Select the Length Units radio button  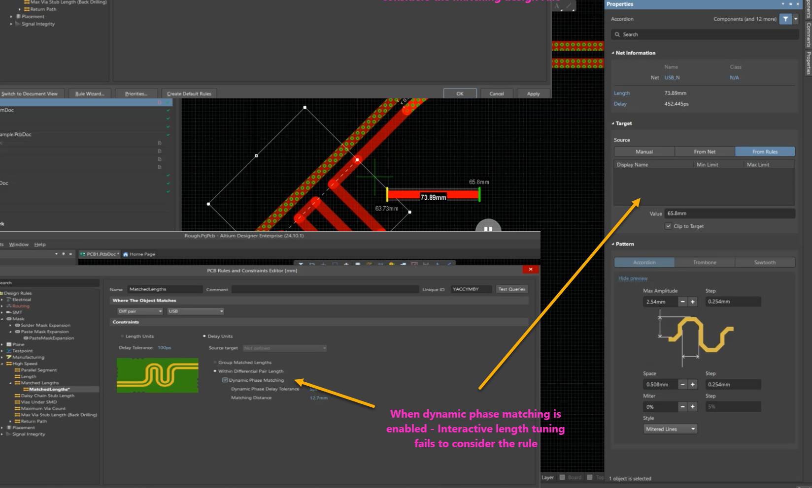click(x=122, y=336)
